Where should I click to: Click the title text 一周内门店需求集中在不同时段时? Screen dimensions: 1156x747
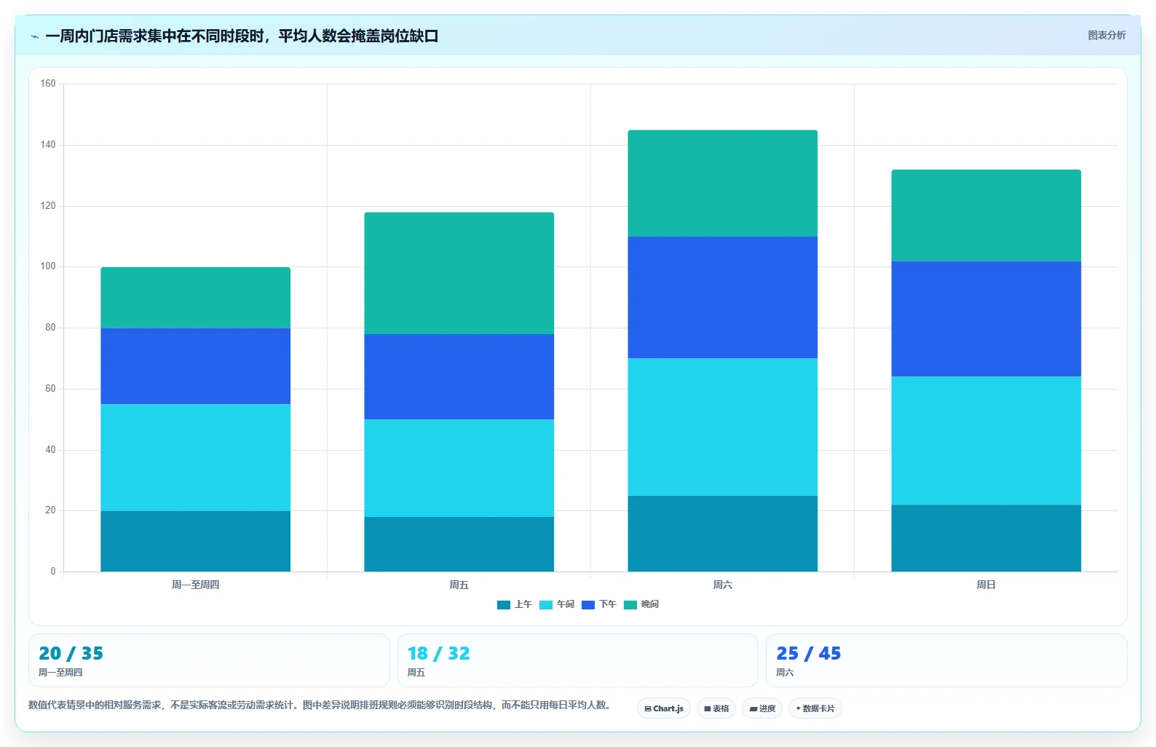(154, 36)
